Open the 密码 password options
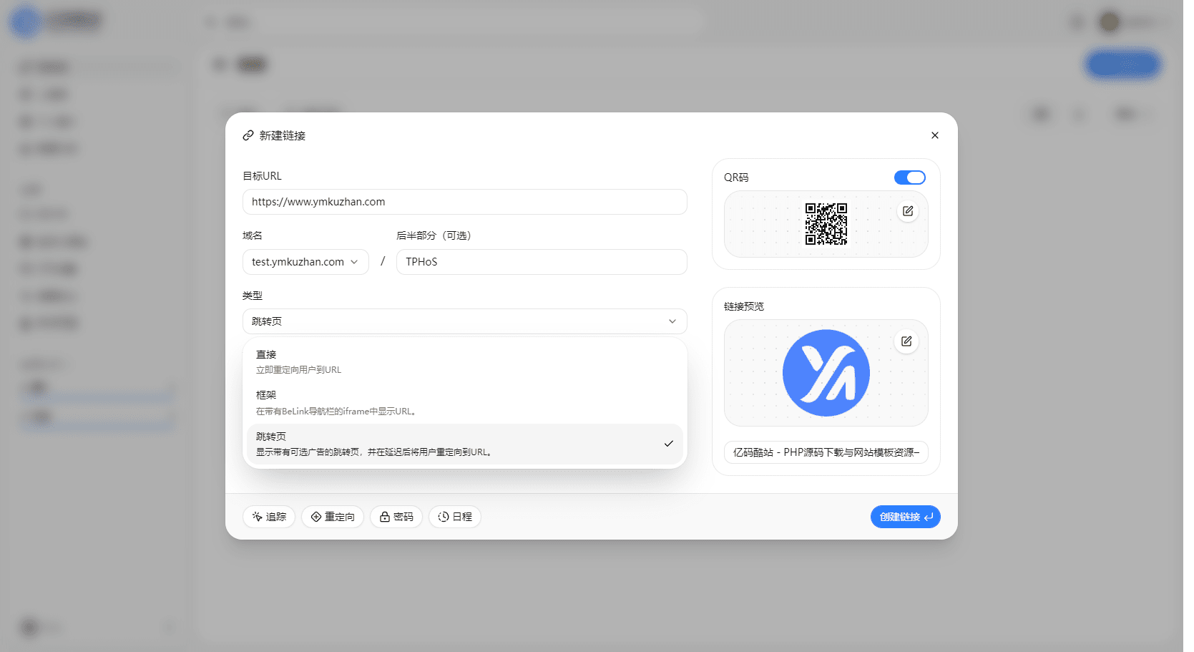This screenshot has height=652, width=1194. click(x=396, y=517)
